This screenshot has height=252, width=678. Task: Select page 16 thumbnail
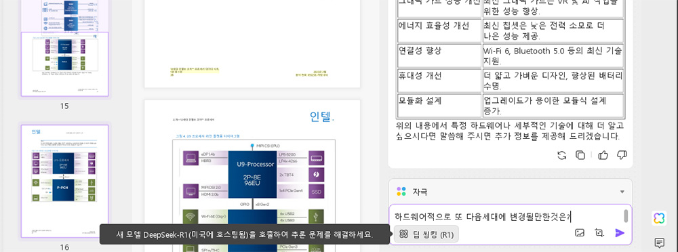[x=65, y=181]
